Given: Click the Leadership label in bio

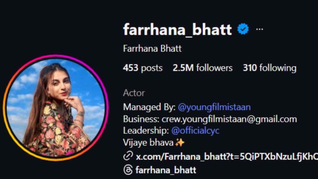Looking at the screenshot, I should 146,131.
